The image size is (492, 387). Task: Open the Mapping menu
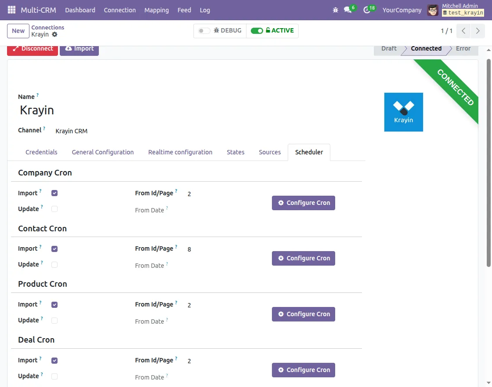(x=156, y=10)
